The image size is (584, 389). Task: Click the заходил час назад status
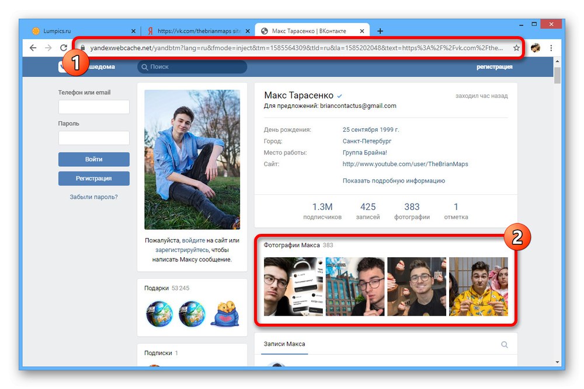point(482,96)
